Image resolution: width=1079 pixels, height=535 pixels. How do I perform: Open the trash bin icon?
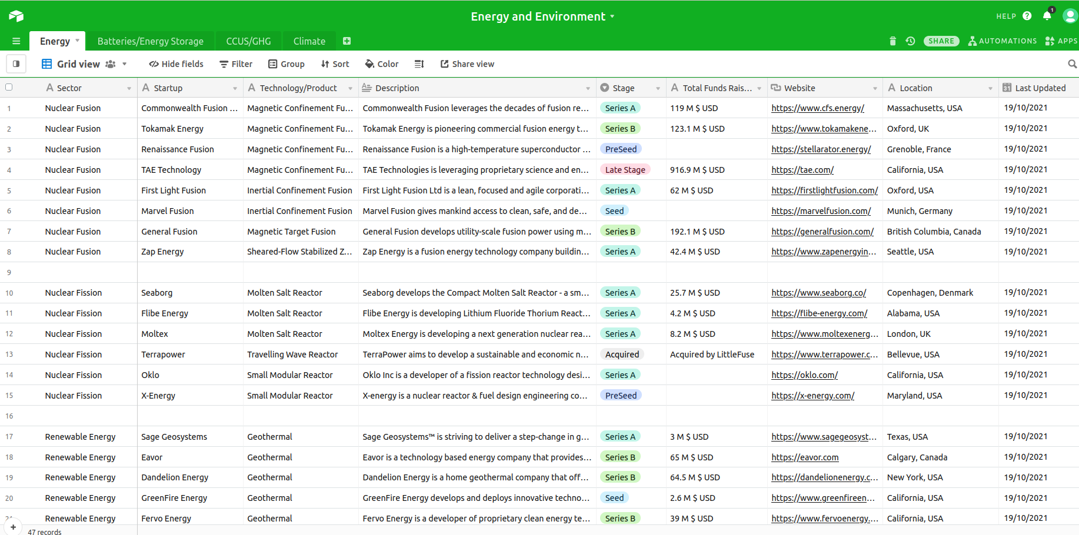[x=892, y=41]
